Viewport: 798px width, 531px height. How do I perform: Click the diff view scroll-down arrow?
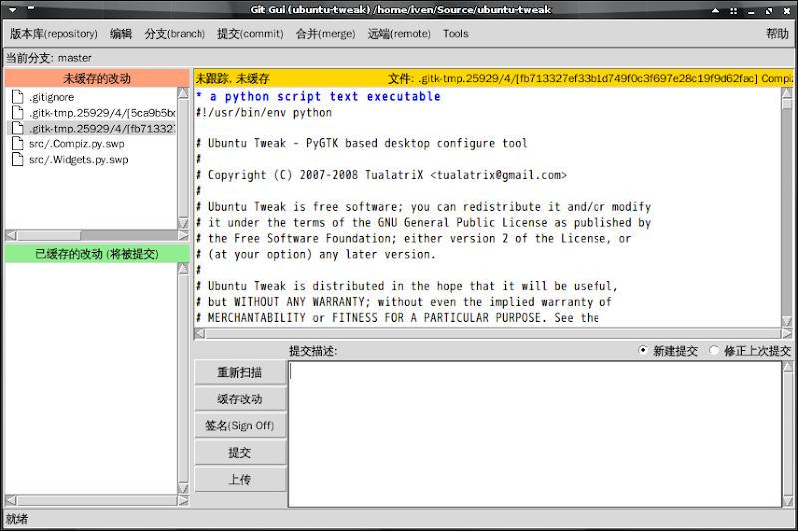(787, 321)
